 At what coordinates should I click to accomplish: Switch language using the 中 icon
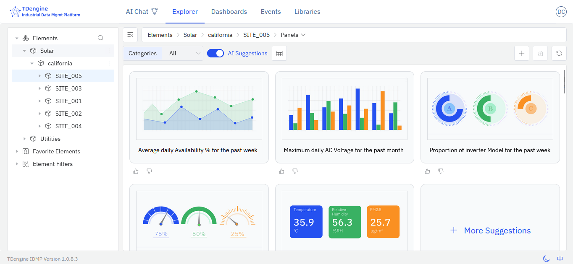click(x=560, y=259)
